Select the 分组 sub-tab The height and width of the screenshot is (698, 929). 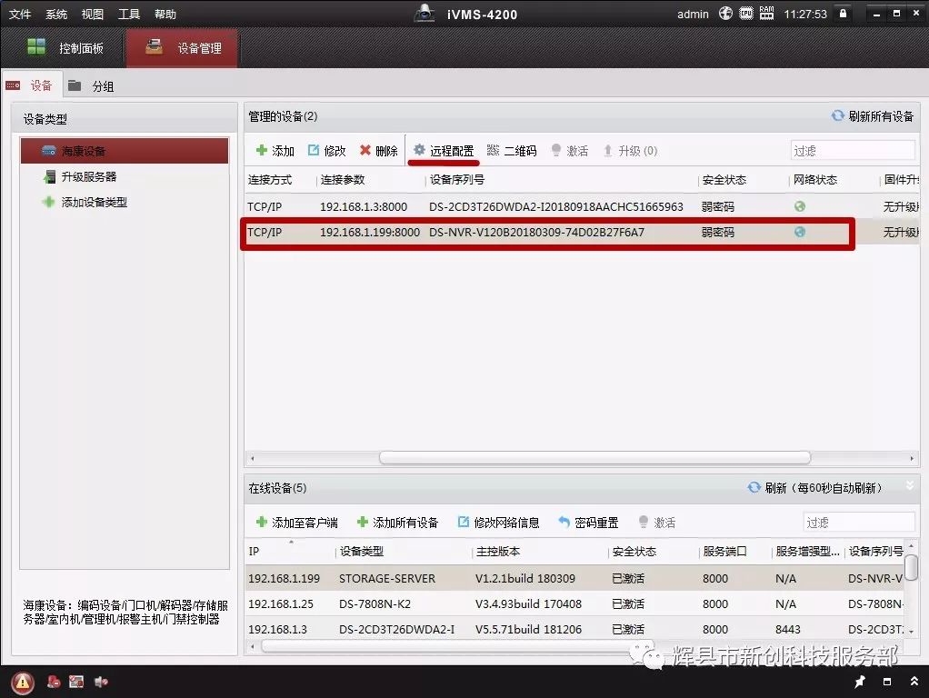(x=91, y=86)
